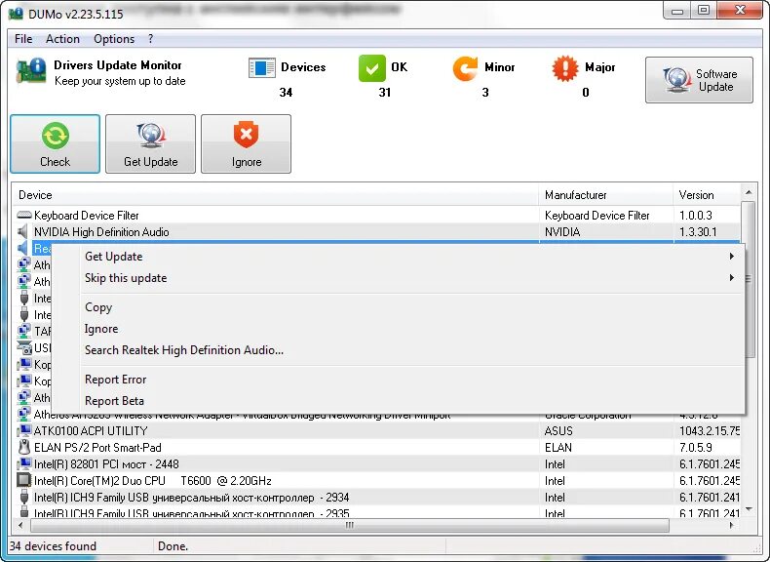Click the horizontal scrollbar right arrow
Image resolution: width=770 pixels, height=562 pixels.
pyautogui.click(x=732, y=525)
